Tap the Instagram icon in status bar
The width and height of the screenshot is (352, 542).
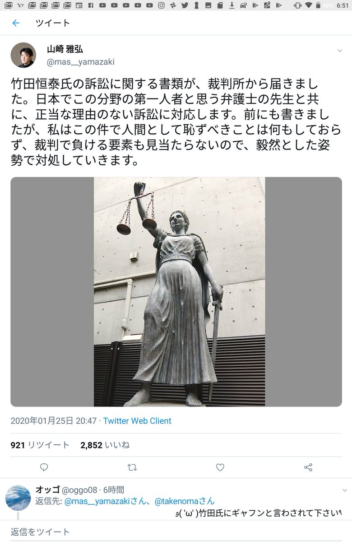point(161,5)
